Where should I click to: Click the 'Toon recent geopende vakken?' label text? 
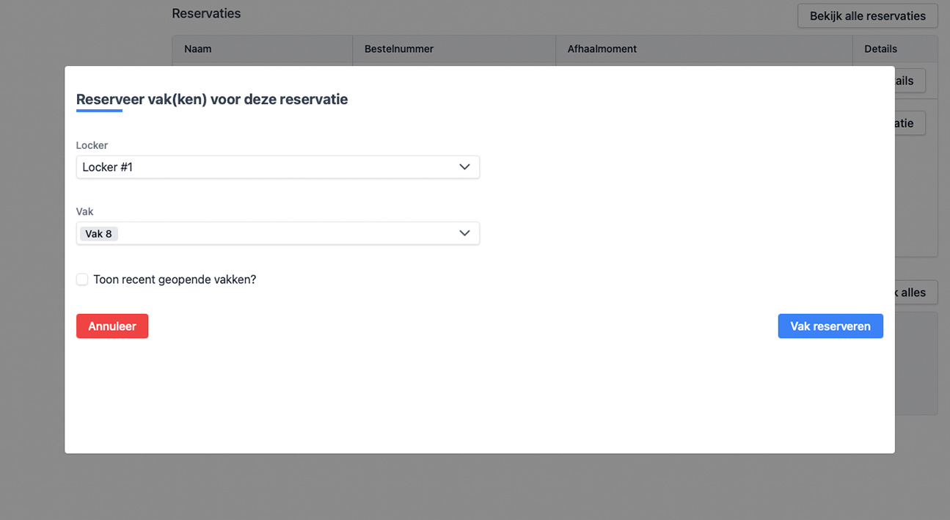(x=175, y=279)
